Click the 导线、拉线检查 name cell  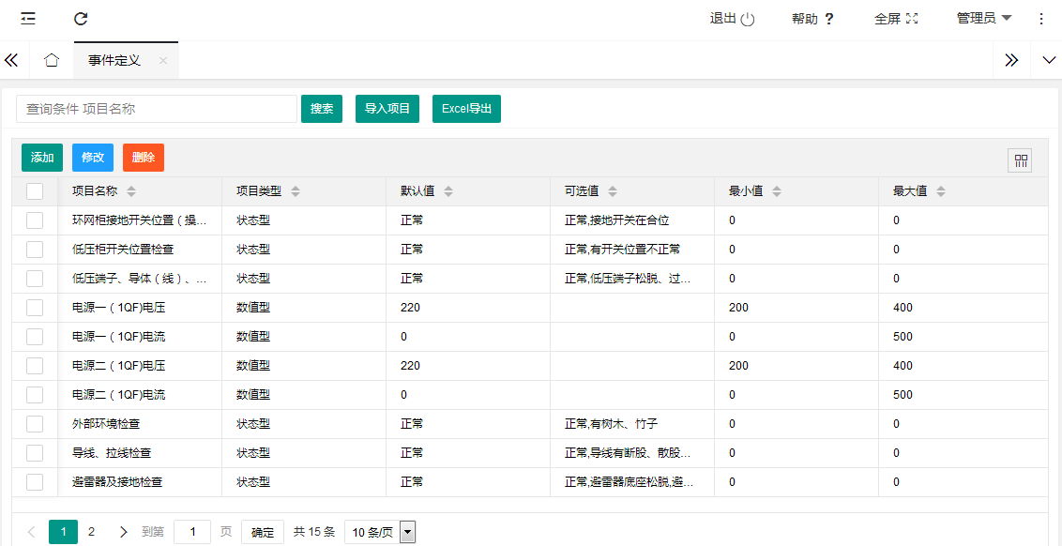pos(140,452)
